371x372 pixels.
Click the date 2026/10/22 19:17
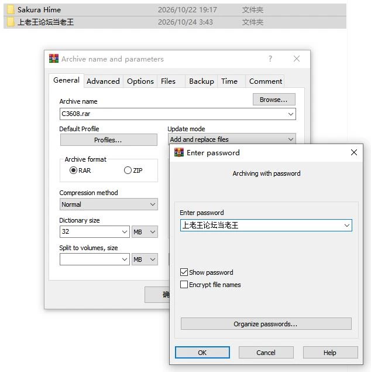[187, 10]
